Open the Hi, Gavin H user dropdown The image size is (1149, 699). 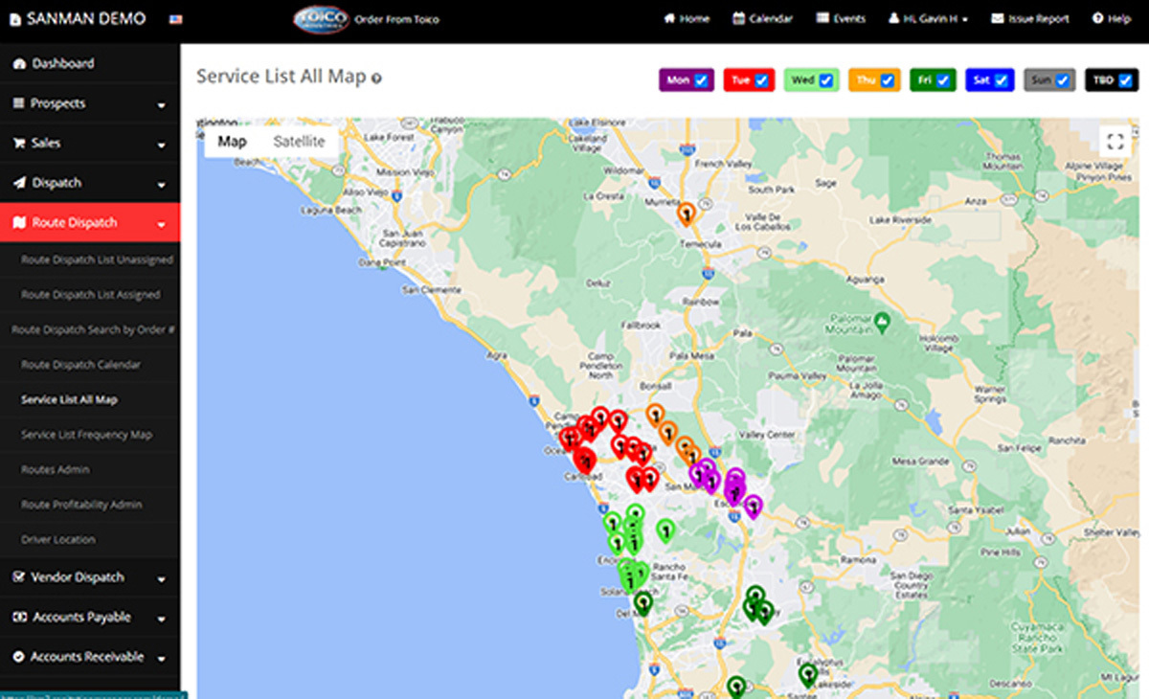[927, 18]
